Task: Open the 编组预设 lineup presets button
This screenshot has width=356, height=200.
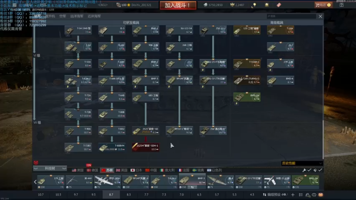Action: [x=274, y=195]
